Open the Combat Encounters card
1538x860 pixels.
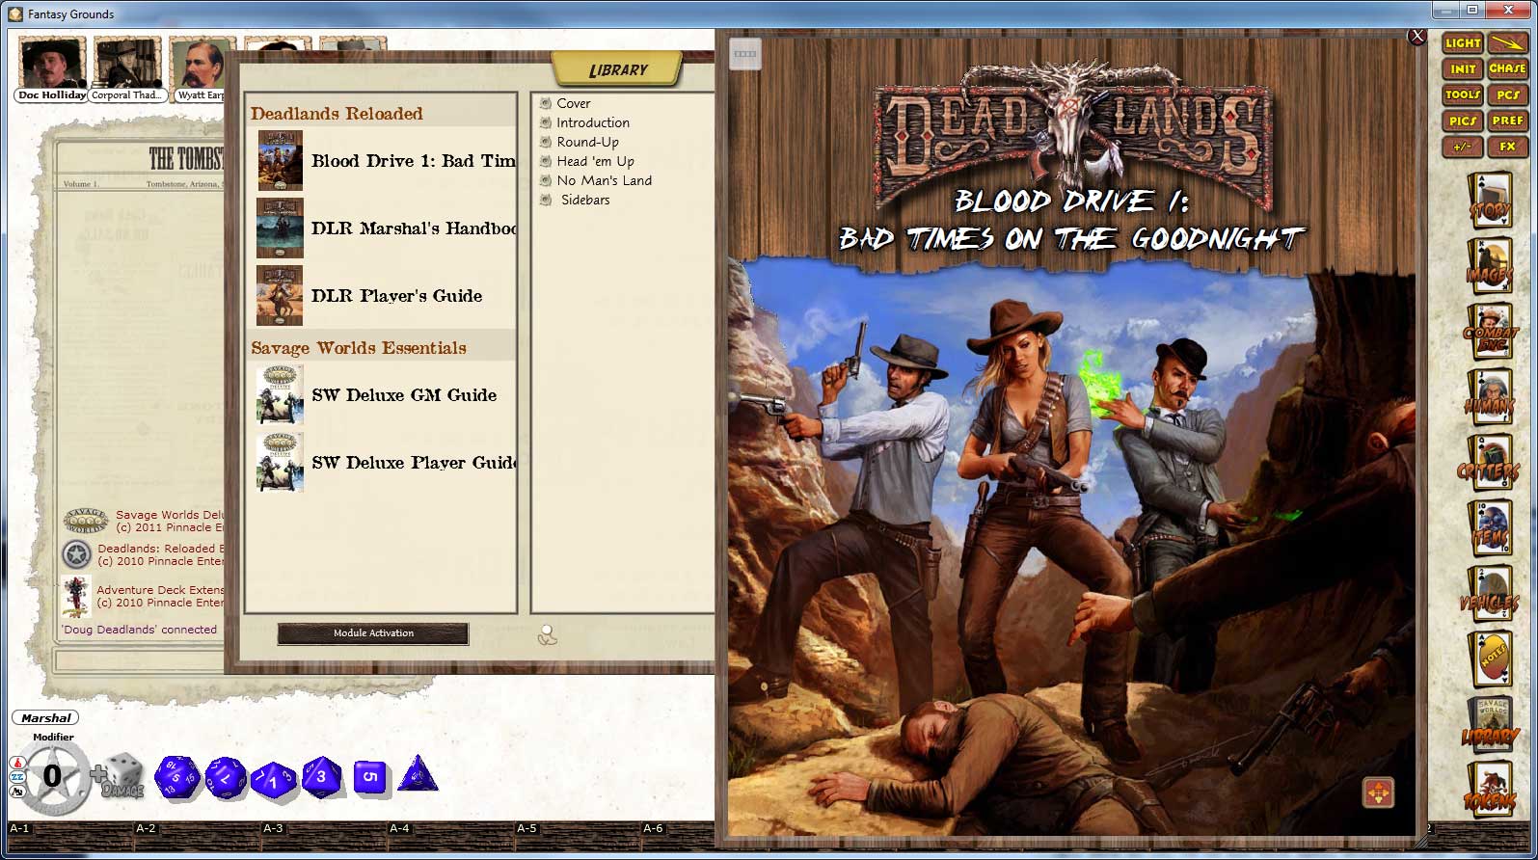click(1489, 333)
